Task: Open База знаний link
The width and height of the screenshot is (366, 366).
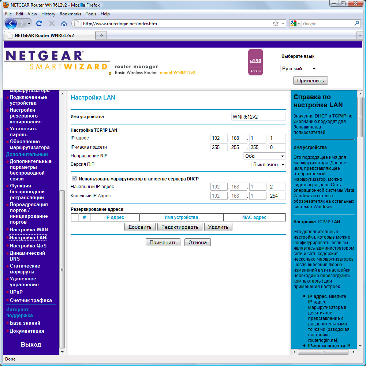Action: [25, 323]
